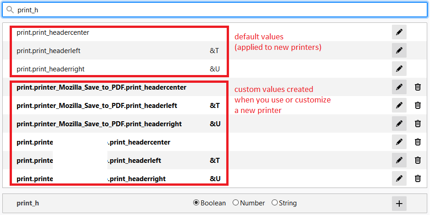Select the print.print_headerleft row name
This screenshot has height=215, width=430.
(x=49, y=51)
